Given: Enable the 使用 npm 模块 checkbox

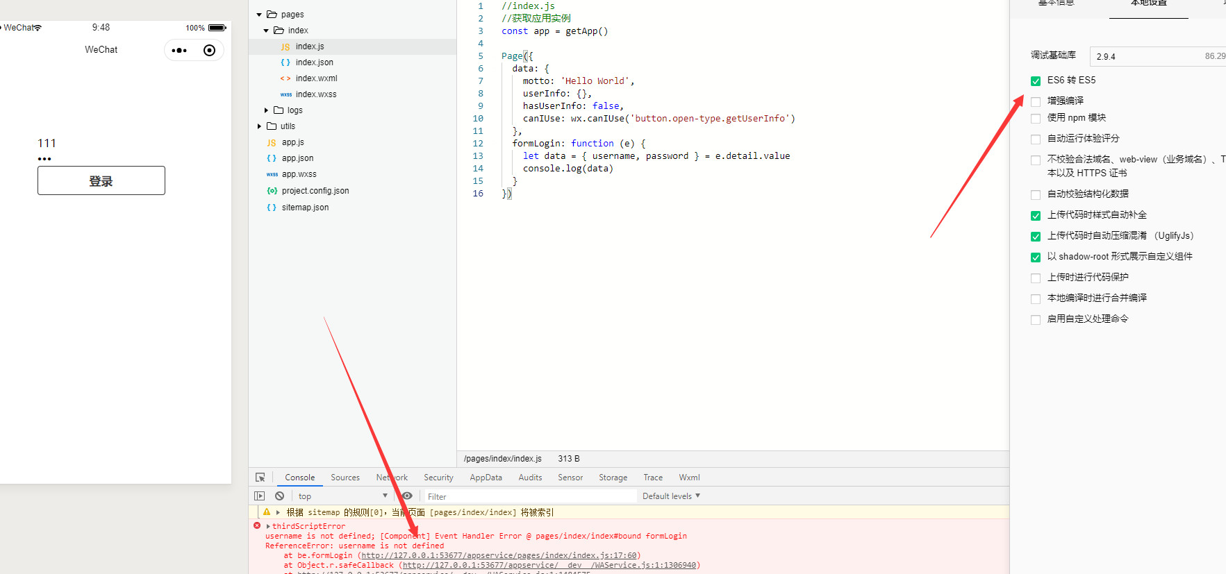Looking at the screenshot, I should pos(1036,119).
